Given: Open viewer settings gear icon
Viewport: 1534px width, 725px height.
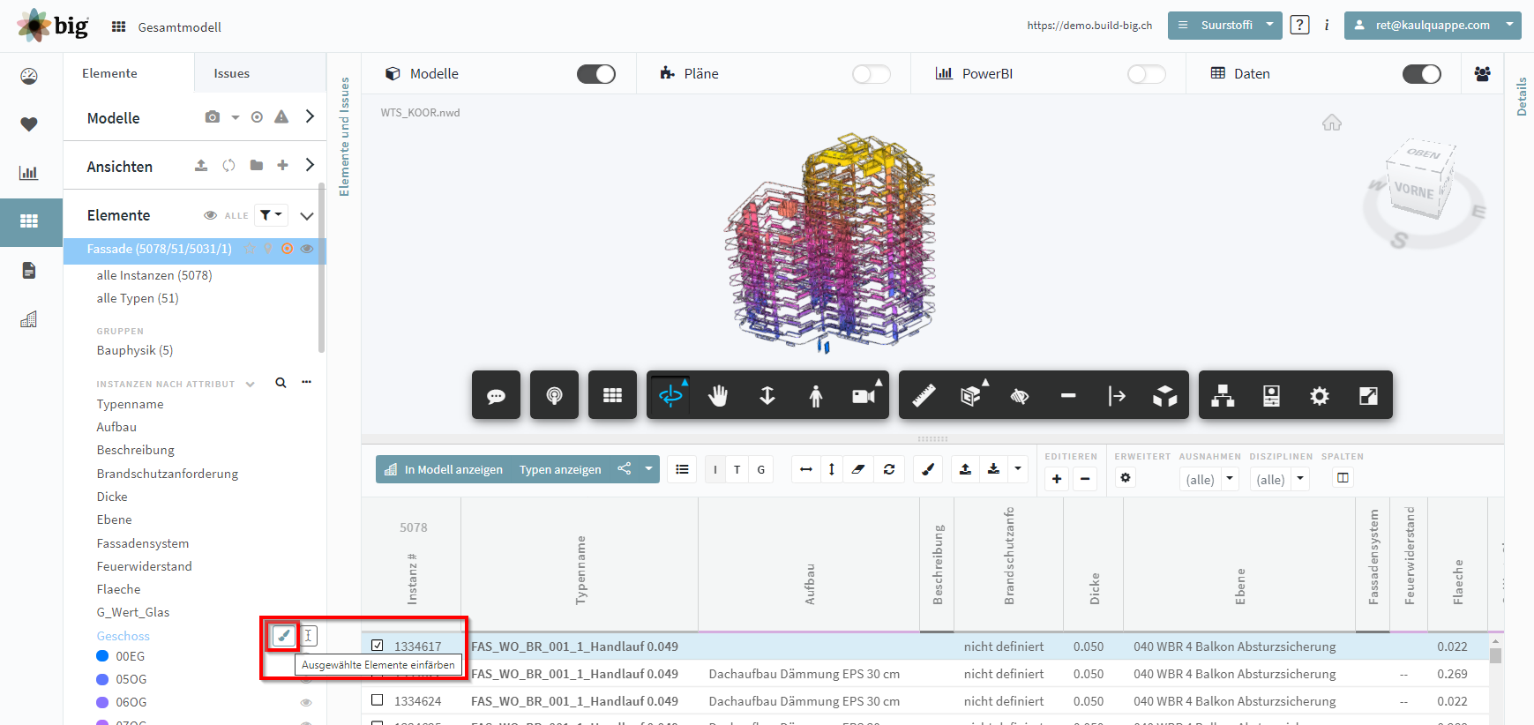Looking at the screenshot, I should pos(1319,396).
